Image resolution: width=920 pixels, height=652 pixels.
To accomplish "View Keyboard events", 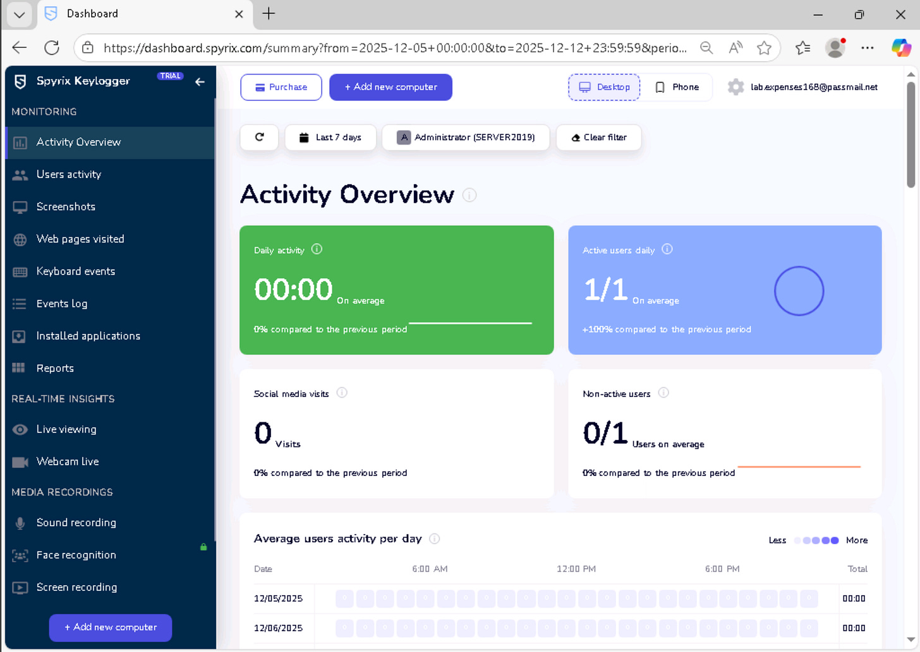I will (x=111, y=271).
